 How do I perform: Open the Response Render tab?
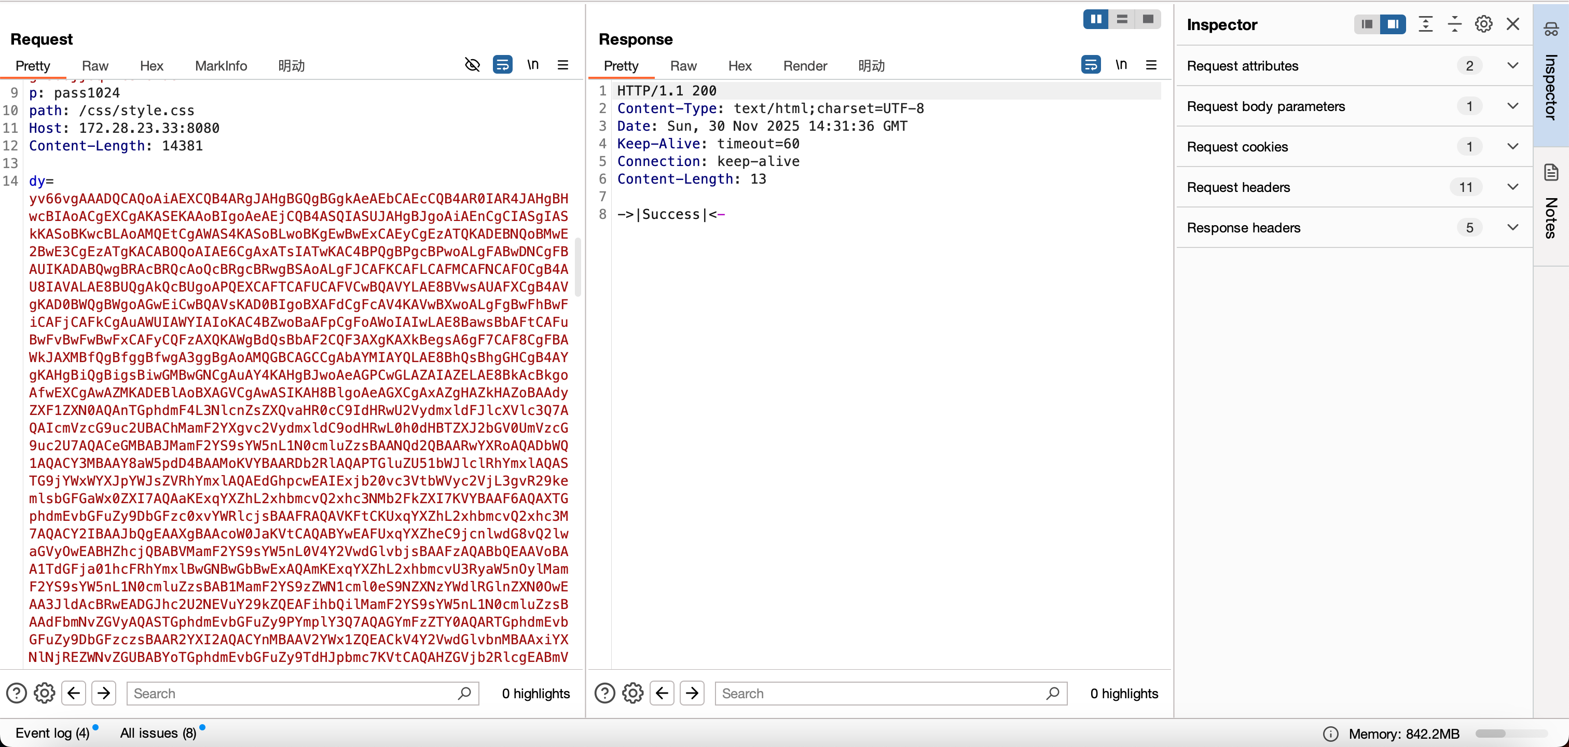[x=805, y=66]
